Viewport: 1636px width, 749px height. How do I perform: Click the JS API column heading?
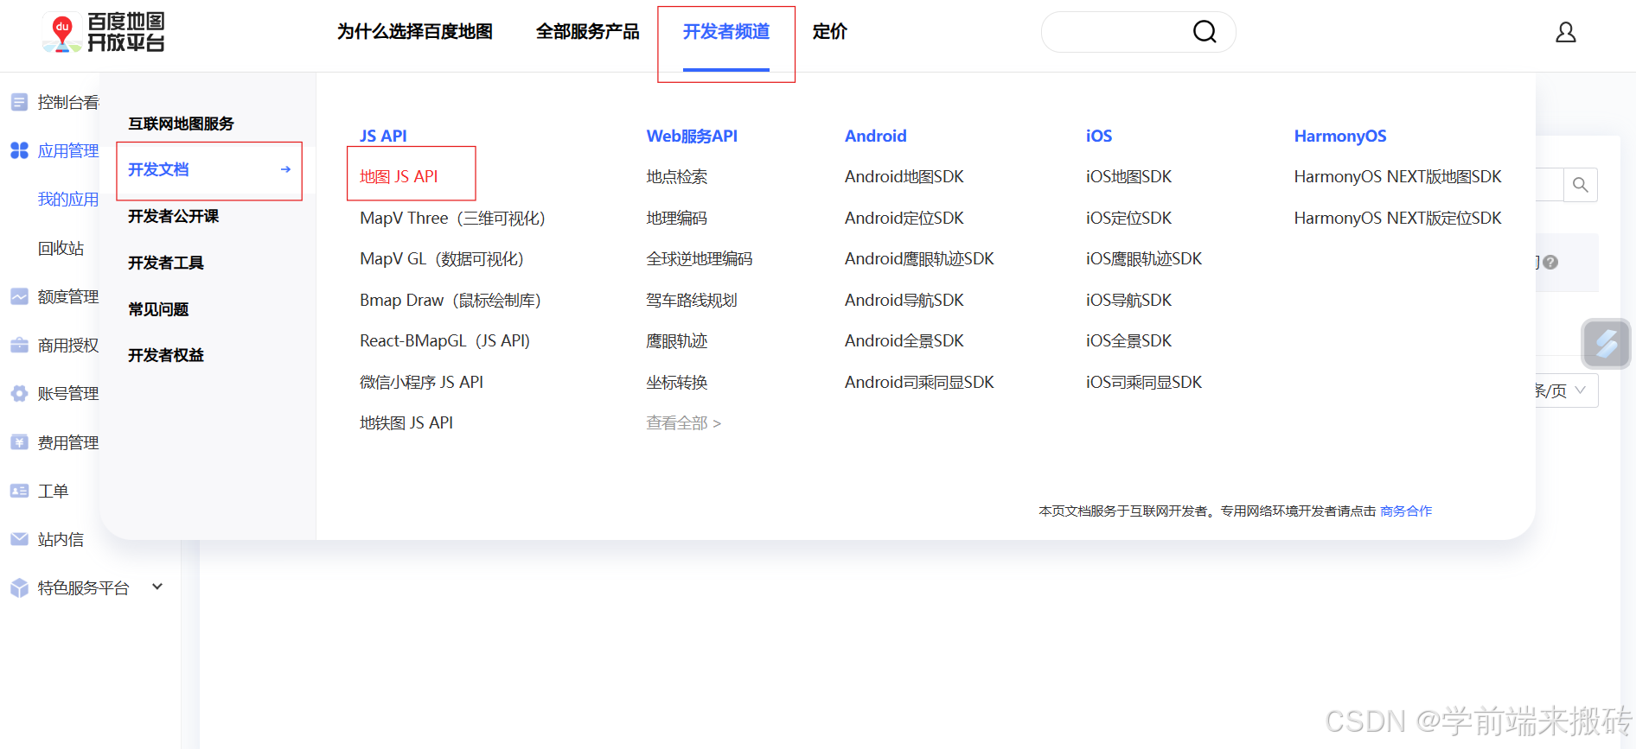pos(383,136)
